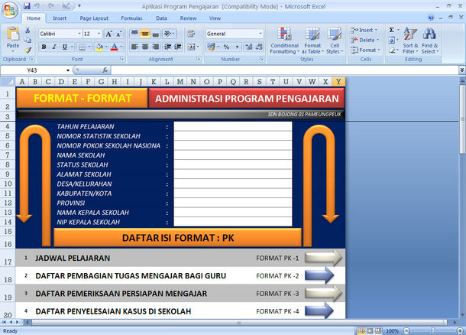Decrease decimal places
The width and height of the screenshot is (466, 335).
259,47
